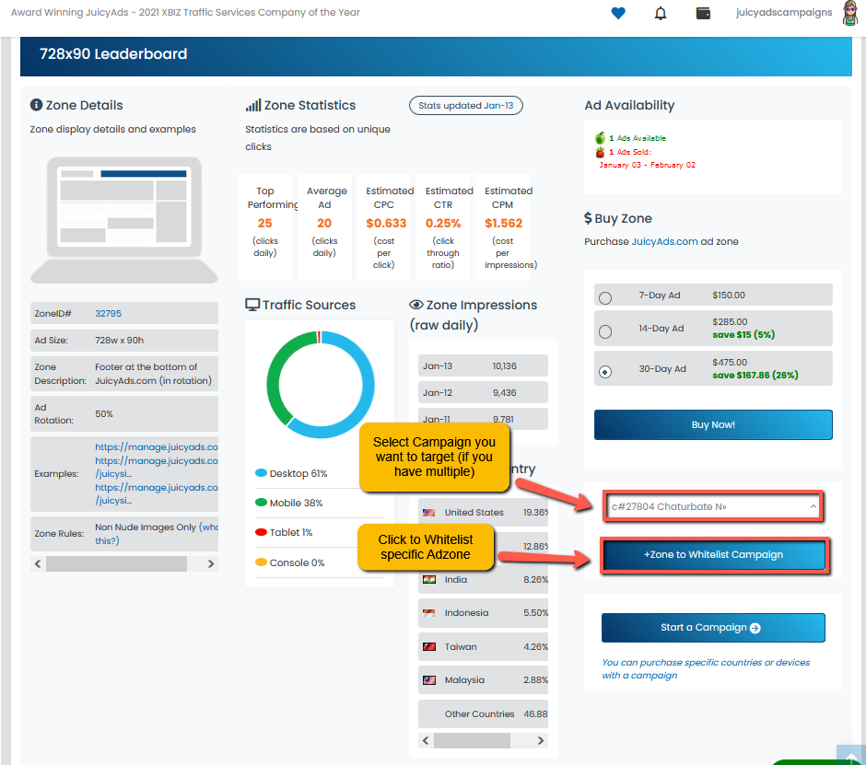Click the Estimated CPC value $0.633
866x765 pixels.
click(386, 223)
